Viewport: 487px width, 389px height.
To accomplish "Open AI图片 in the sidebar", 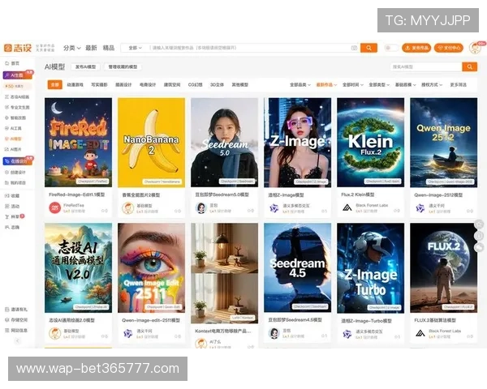I will click(13, 149).
